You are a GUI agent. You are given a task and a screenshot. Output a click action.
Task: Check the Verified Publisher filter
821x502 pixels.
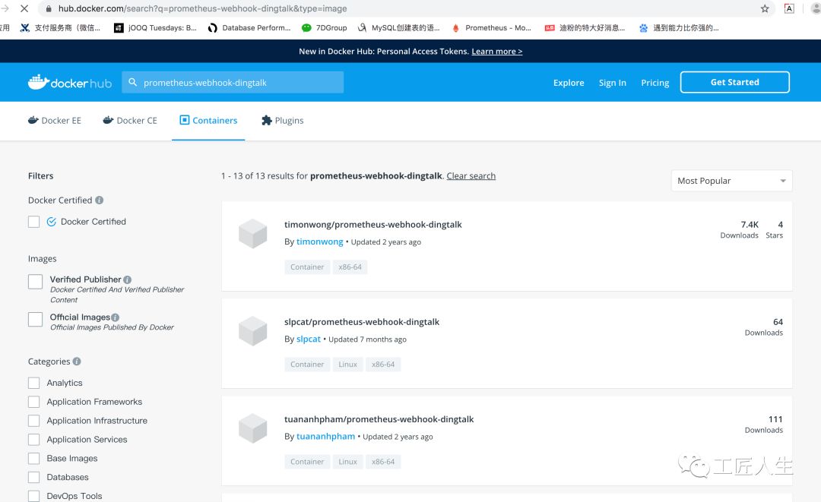(x=35, y=281)
